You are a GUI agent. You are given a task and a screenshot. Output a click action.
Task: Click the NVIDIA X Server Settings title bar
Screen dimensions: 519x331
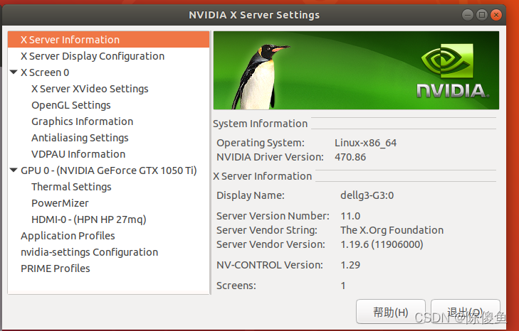click(x=254, y=15)
